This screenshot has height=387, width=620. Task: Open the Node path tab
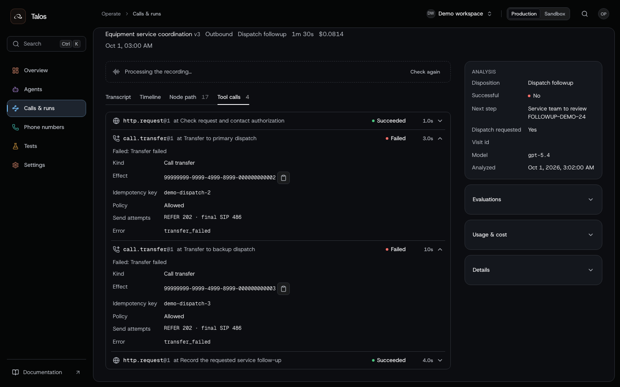point(189,97)
